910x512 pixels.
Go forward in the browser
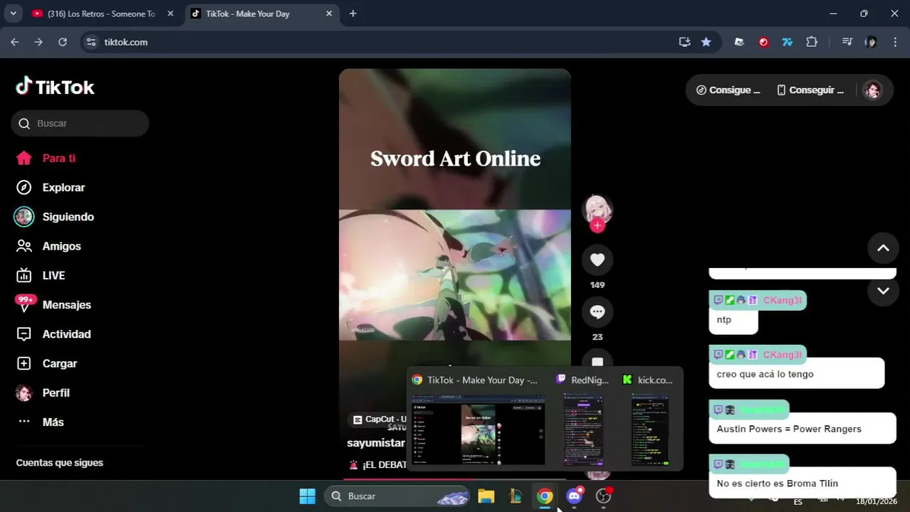point(38,42)
